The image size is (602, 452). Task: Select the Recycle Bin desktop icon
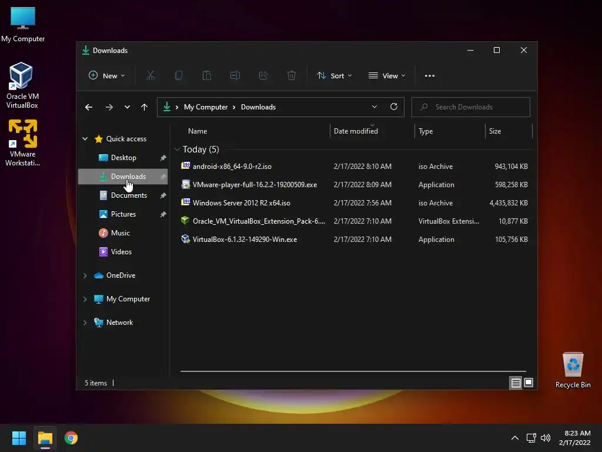tap(573, 370)
